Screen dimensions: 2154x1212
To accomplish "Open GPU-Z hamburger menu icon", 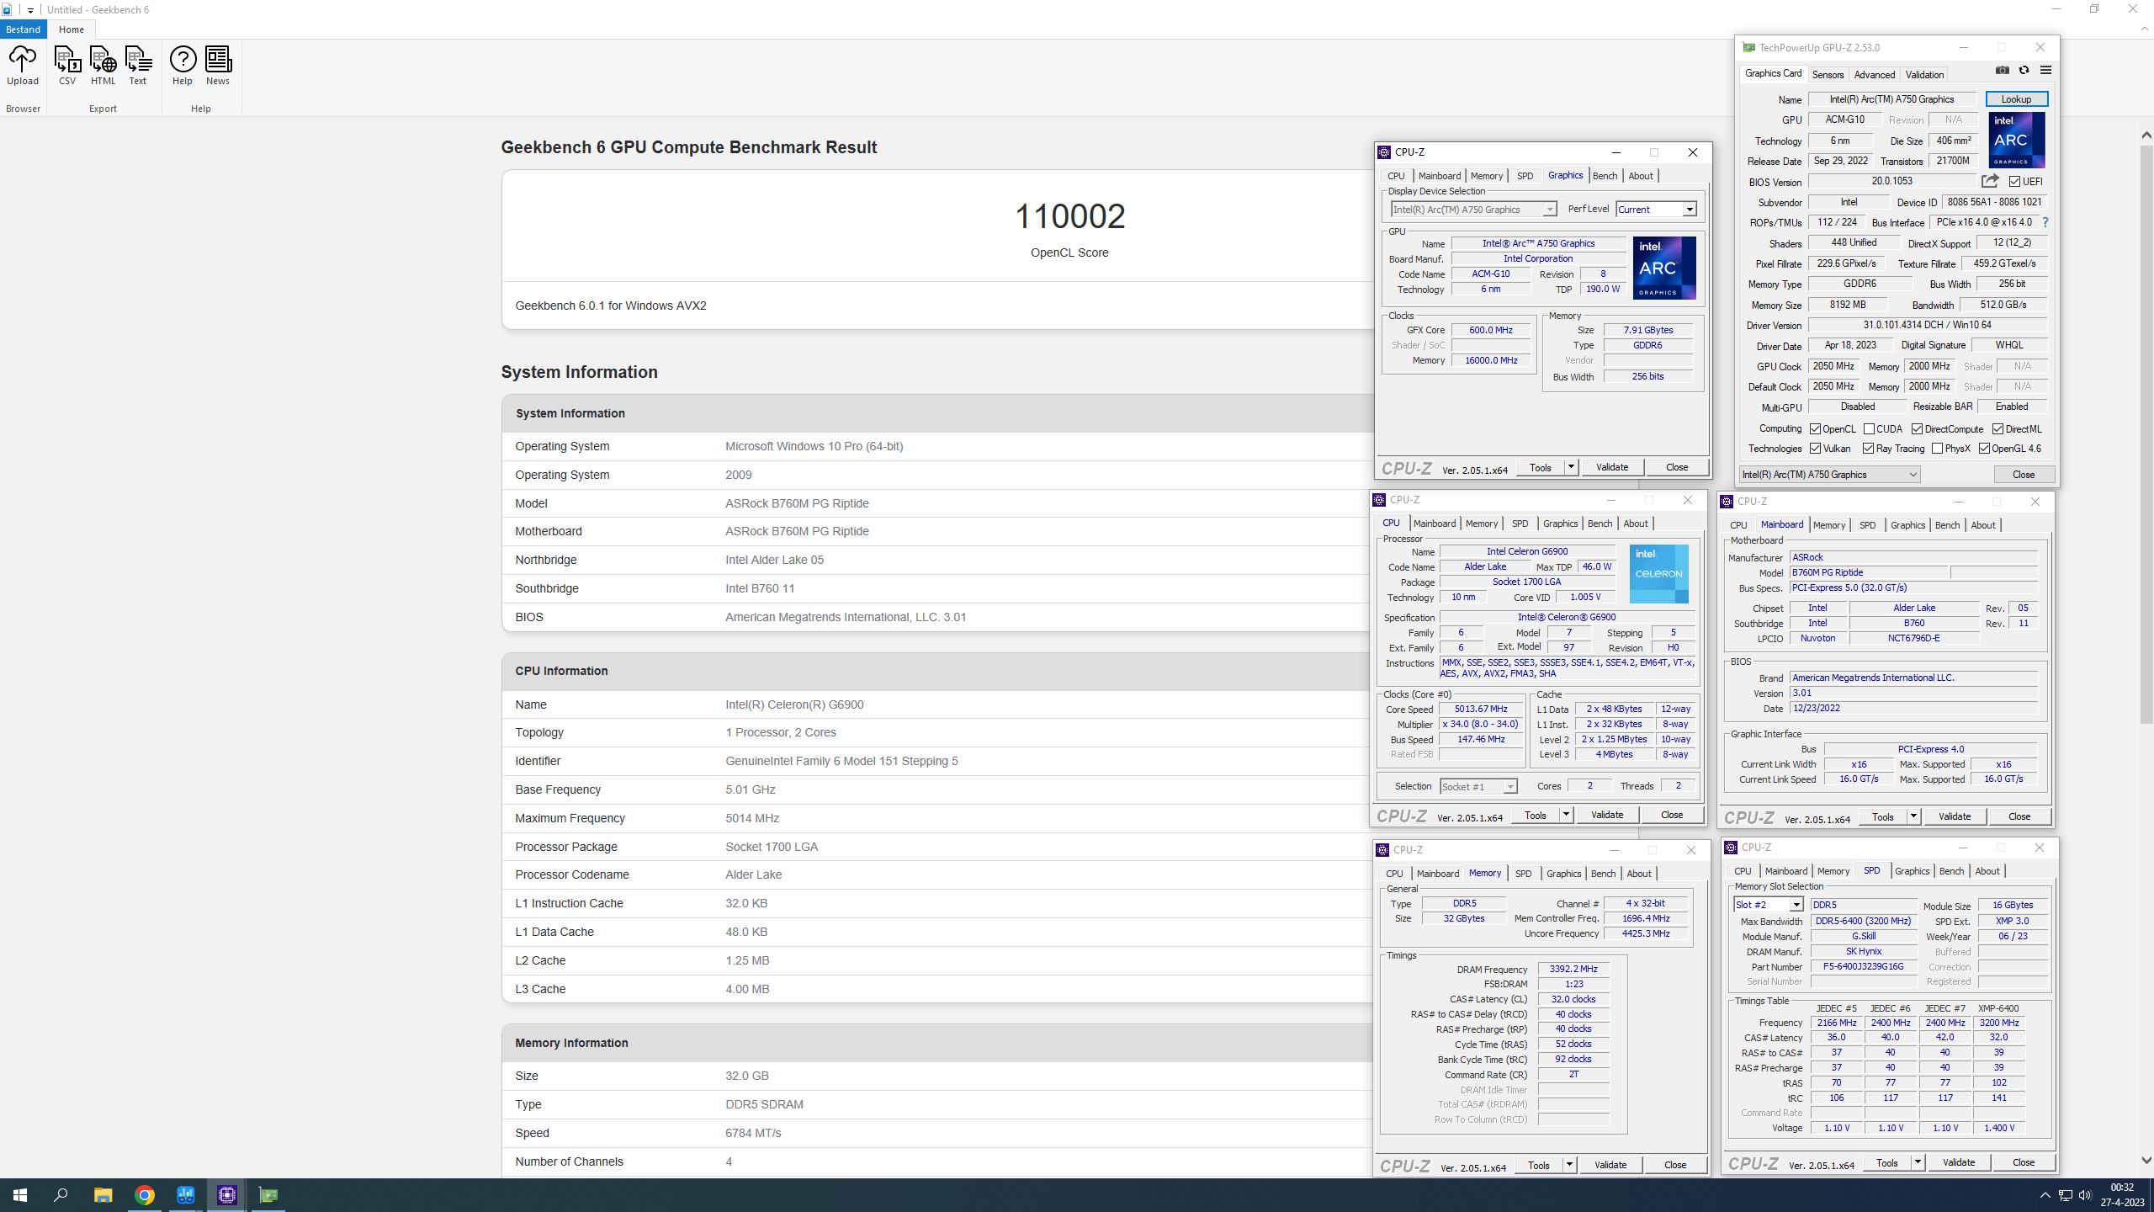I will (x=2046, y=70).
